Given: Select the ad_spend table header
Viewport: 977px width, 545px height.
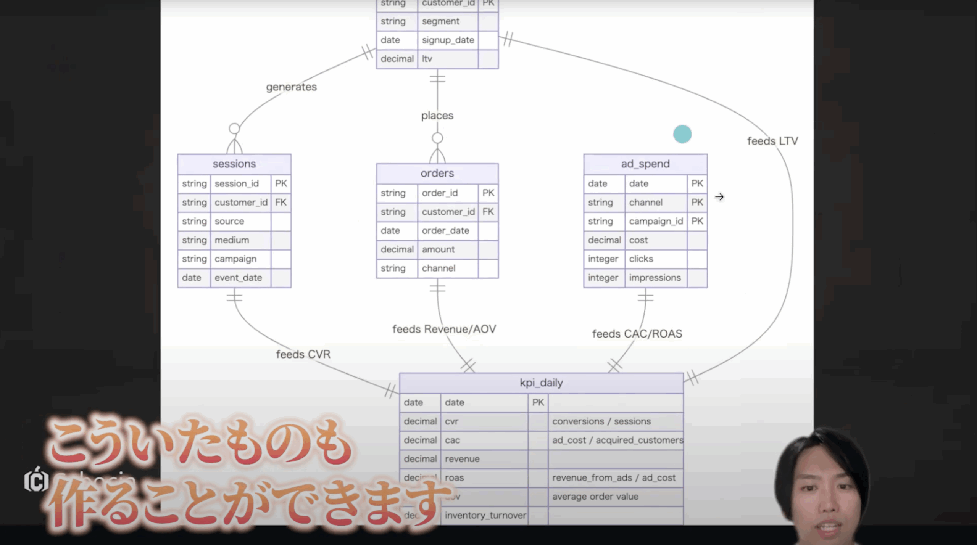Looking at the screenshot, I should (x=645, y=164).
